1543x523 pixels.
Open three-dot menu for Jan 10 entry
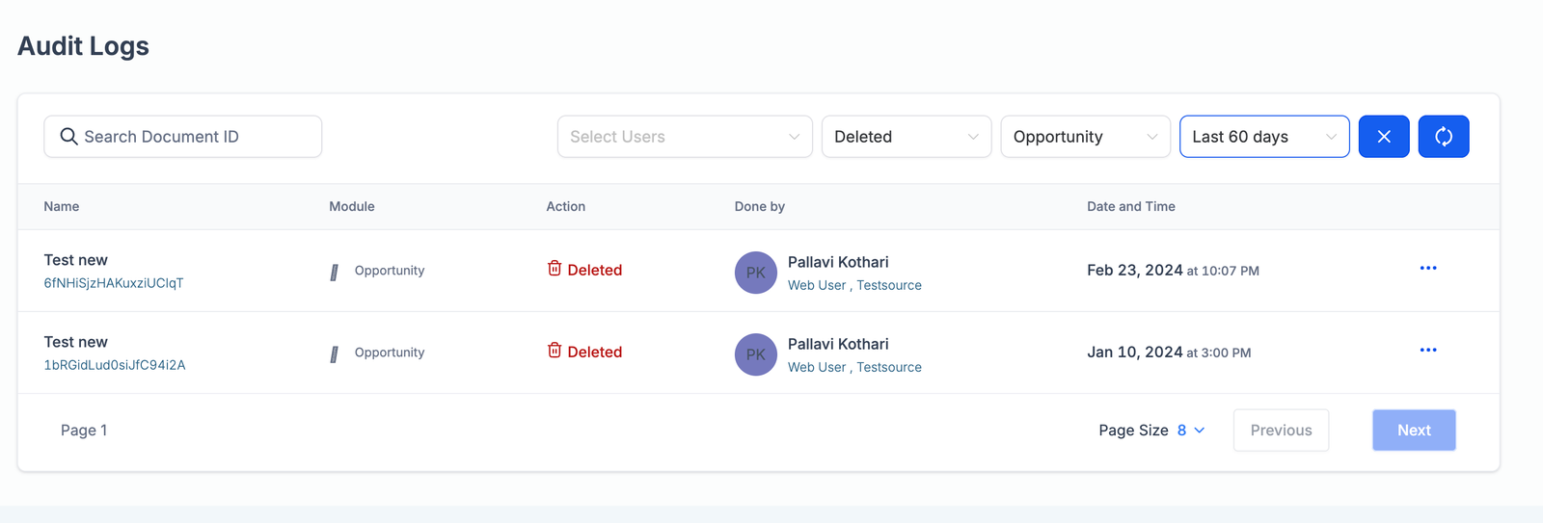pos(1427,351)
